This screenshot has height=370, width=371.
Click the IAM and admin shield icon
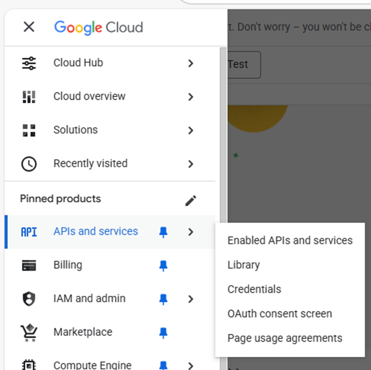pyautogui.click(x=29, y=299)
